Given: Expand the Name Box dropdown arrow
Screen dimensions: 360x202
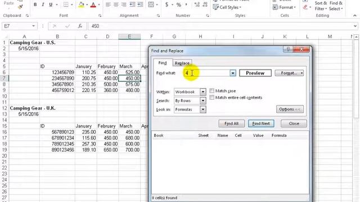Looking at the screenshot, I should click(x=33, y=26).
